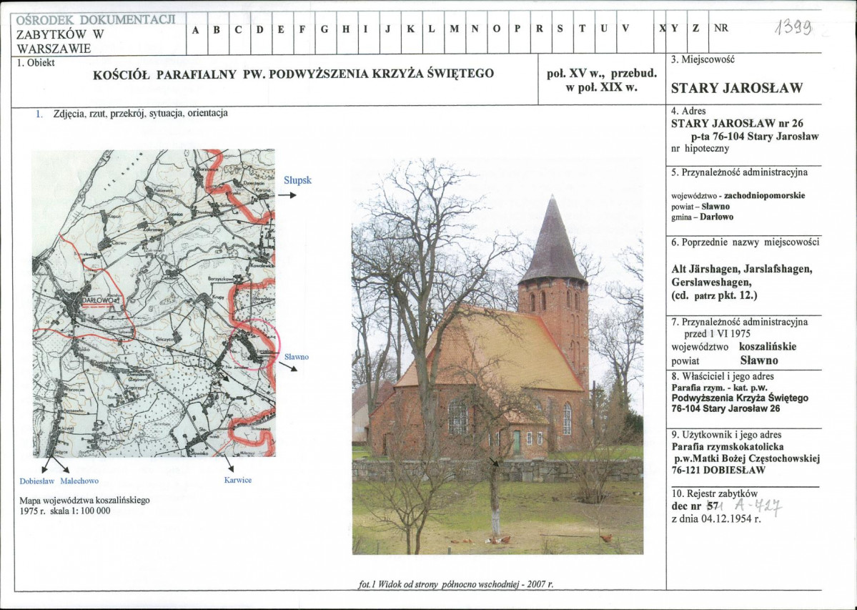Click the handwritten number 1399
This screenshot has height=610, width=857.
tap(793, 26)
